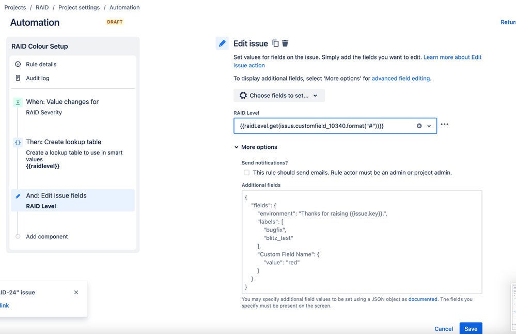
Task: Clear the RAID Level field value
Action: (x=419, y=126)
